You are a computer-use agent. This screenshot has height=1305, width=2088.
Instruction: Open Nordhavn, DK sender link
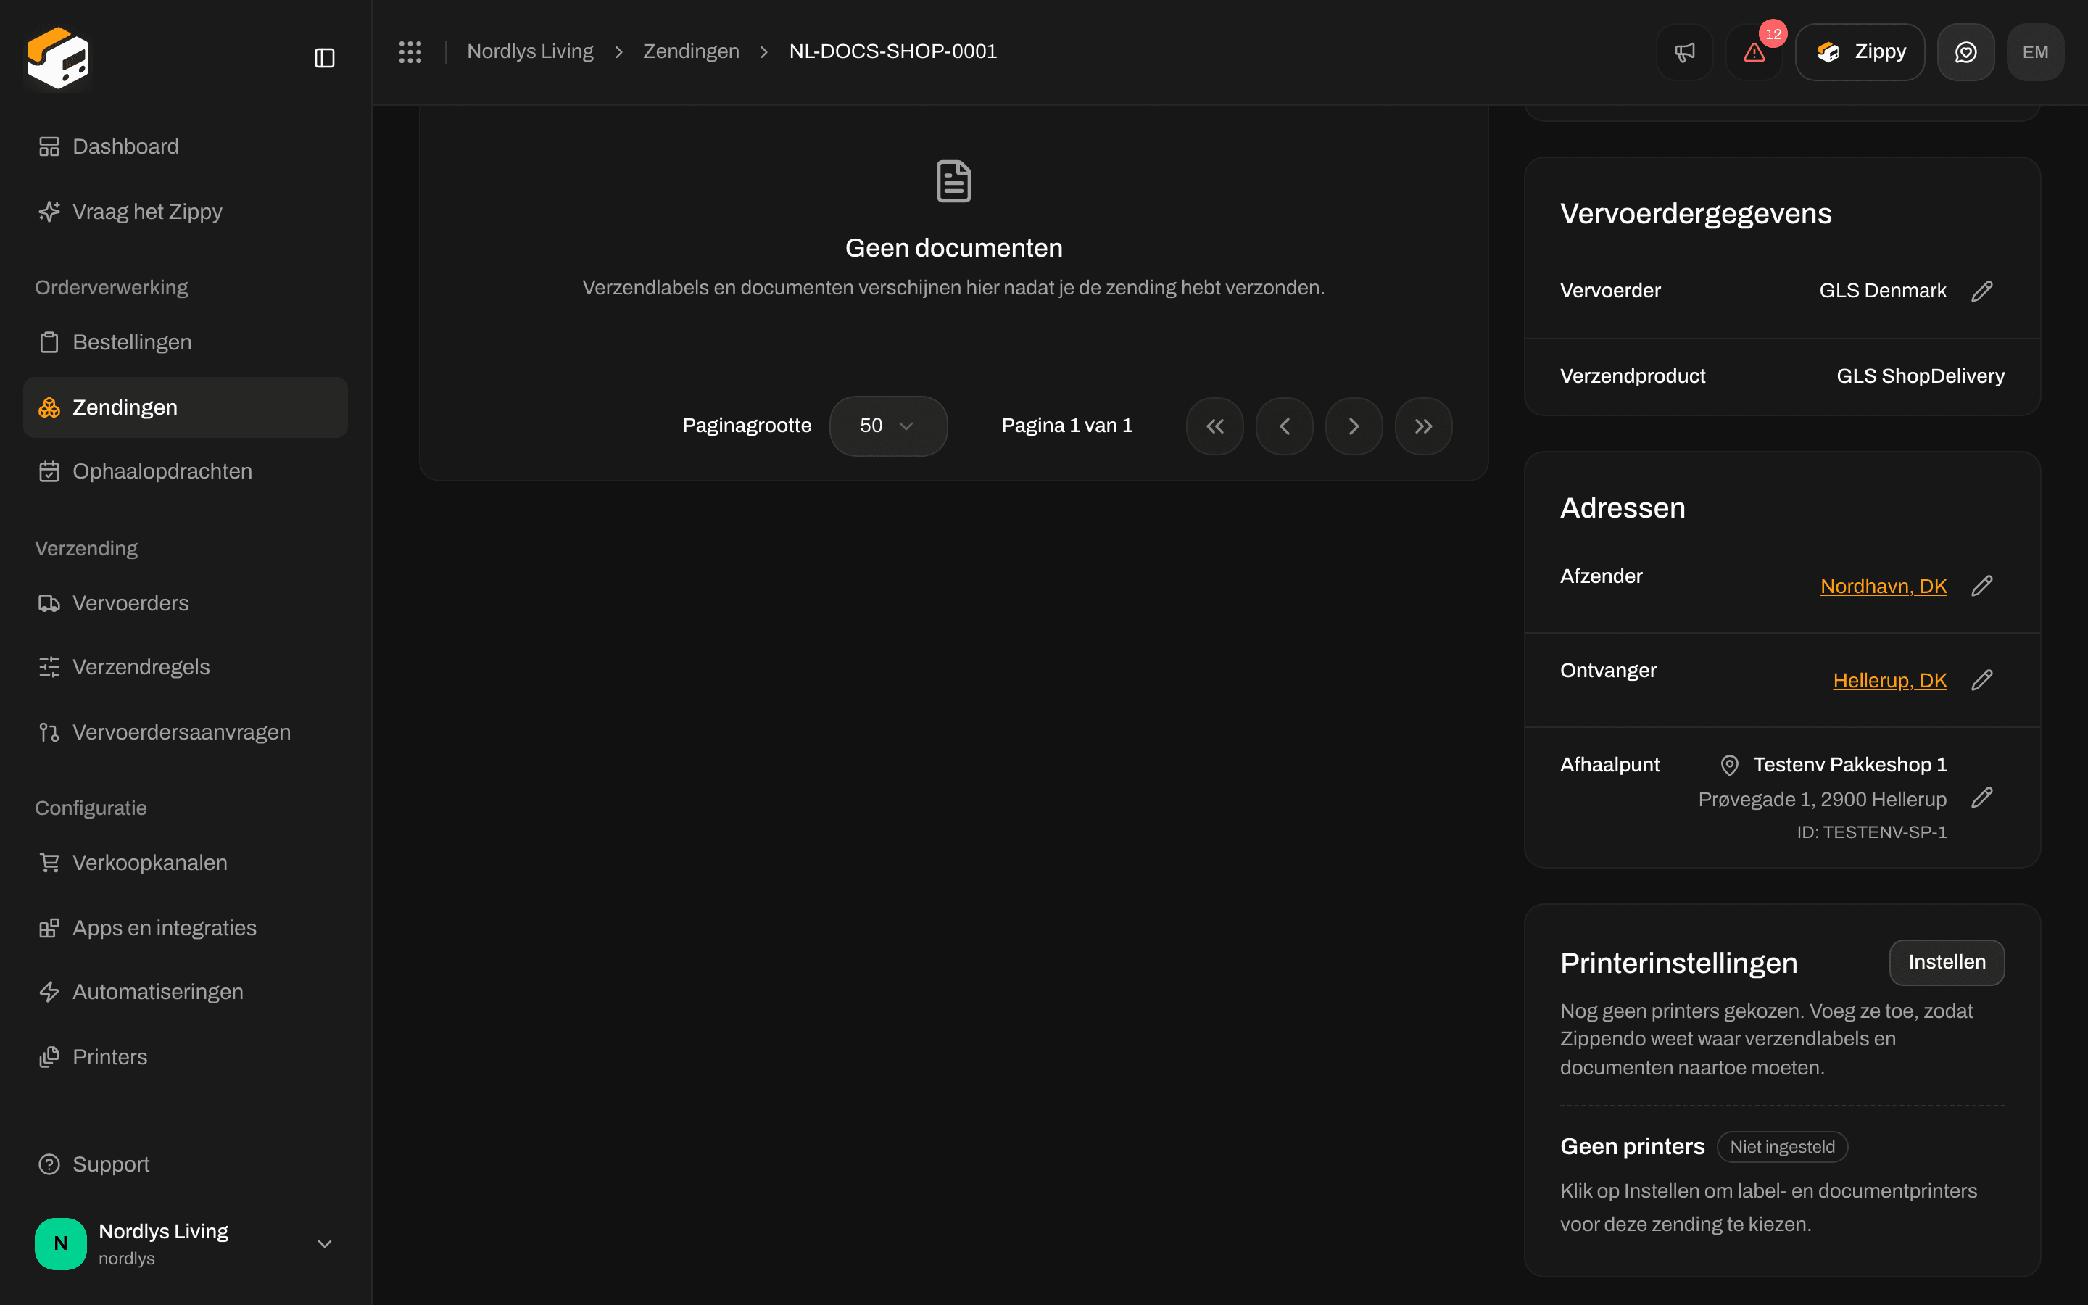click(x=1884, y=586)
